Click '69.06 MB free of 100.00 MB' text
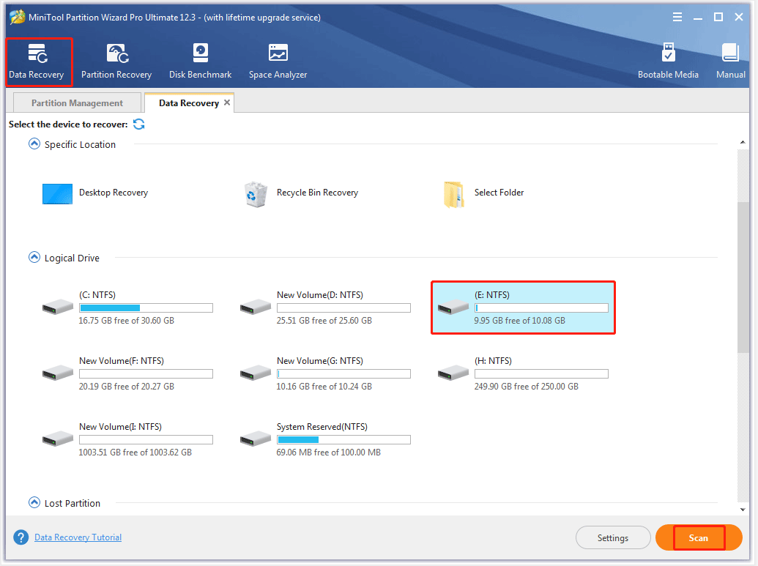This screenshot has height=566, width=758. click(x=329, y=453)
